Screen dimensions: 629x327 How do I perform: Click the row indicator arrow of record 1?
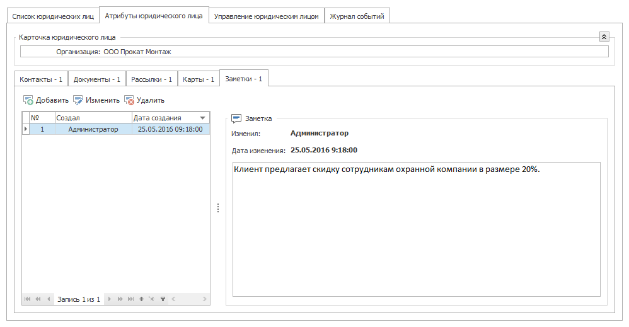tap(26, 129)
